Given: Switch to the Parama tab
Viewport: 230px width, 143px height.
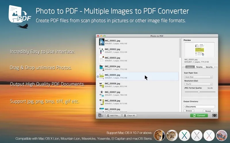Looking at the screenshot, I should [x=199, y=67].
